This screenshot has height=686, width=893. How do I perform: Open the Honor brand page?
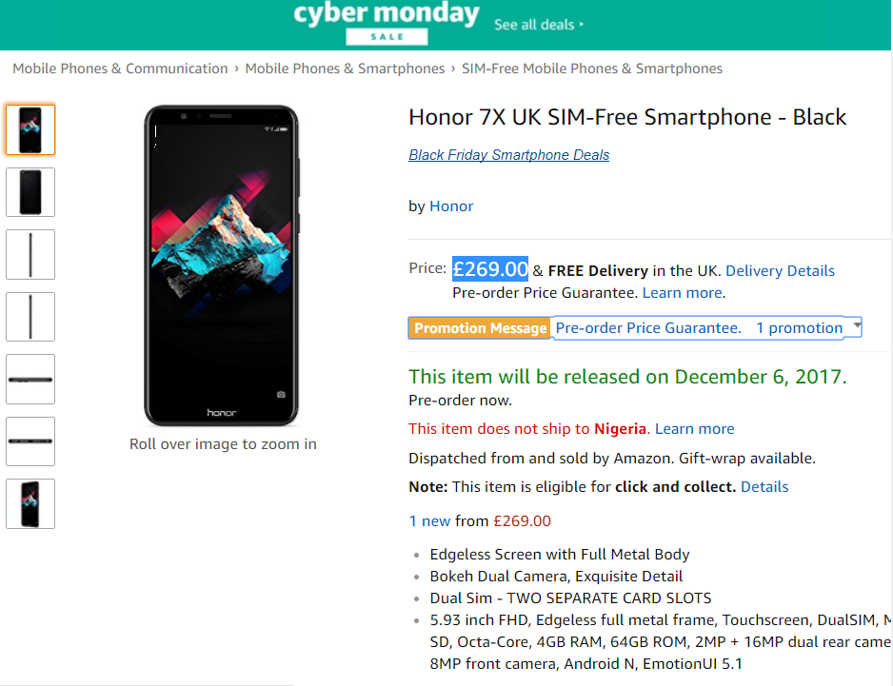click(x=451, y=206)
